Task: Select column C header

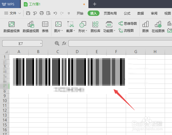Action: (x=58, y=52)
